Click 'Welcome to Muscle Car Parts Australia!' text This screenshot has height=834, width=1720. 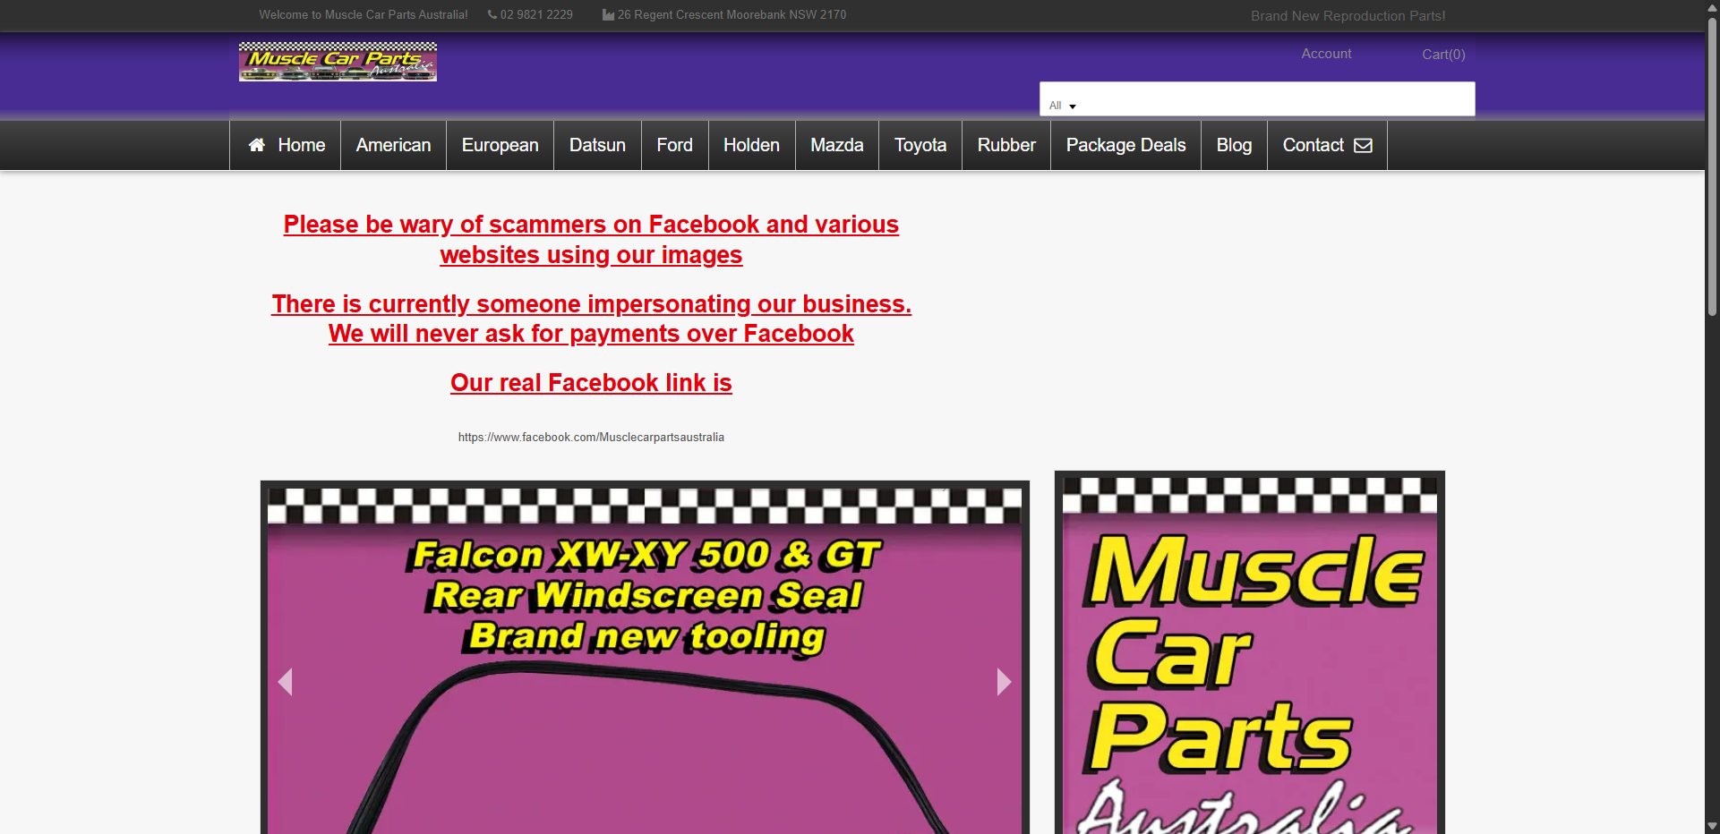coord(364,14)
